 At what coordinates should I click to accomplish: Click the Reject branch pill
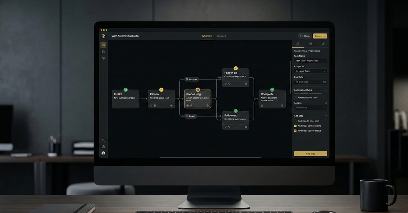[x=191, y=116]
